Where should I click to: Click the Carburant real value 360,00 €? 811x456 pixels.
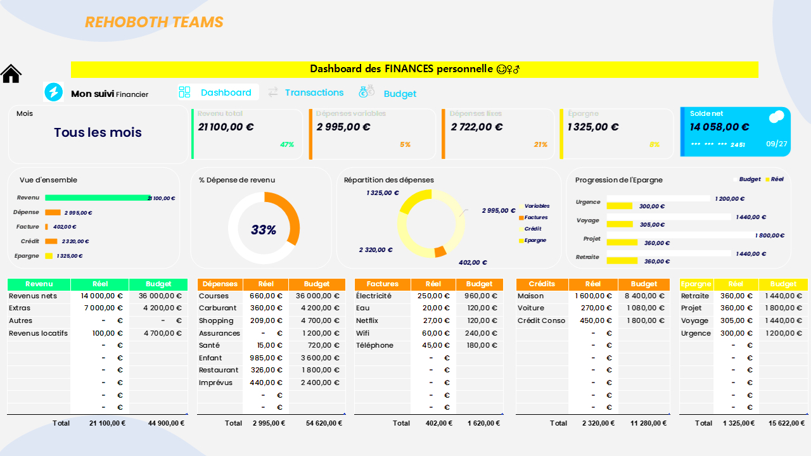tap(266, 308)
